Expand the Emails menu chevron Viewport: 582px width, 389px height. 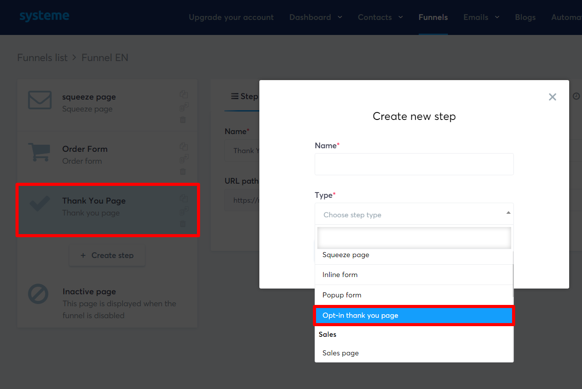click(497, 18)
